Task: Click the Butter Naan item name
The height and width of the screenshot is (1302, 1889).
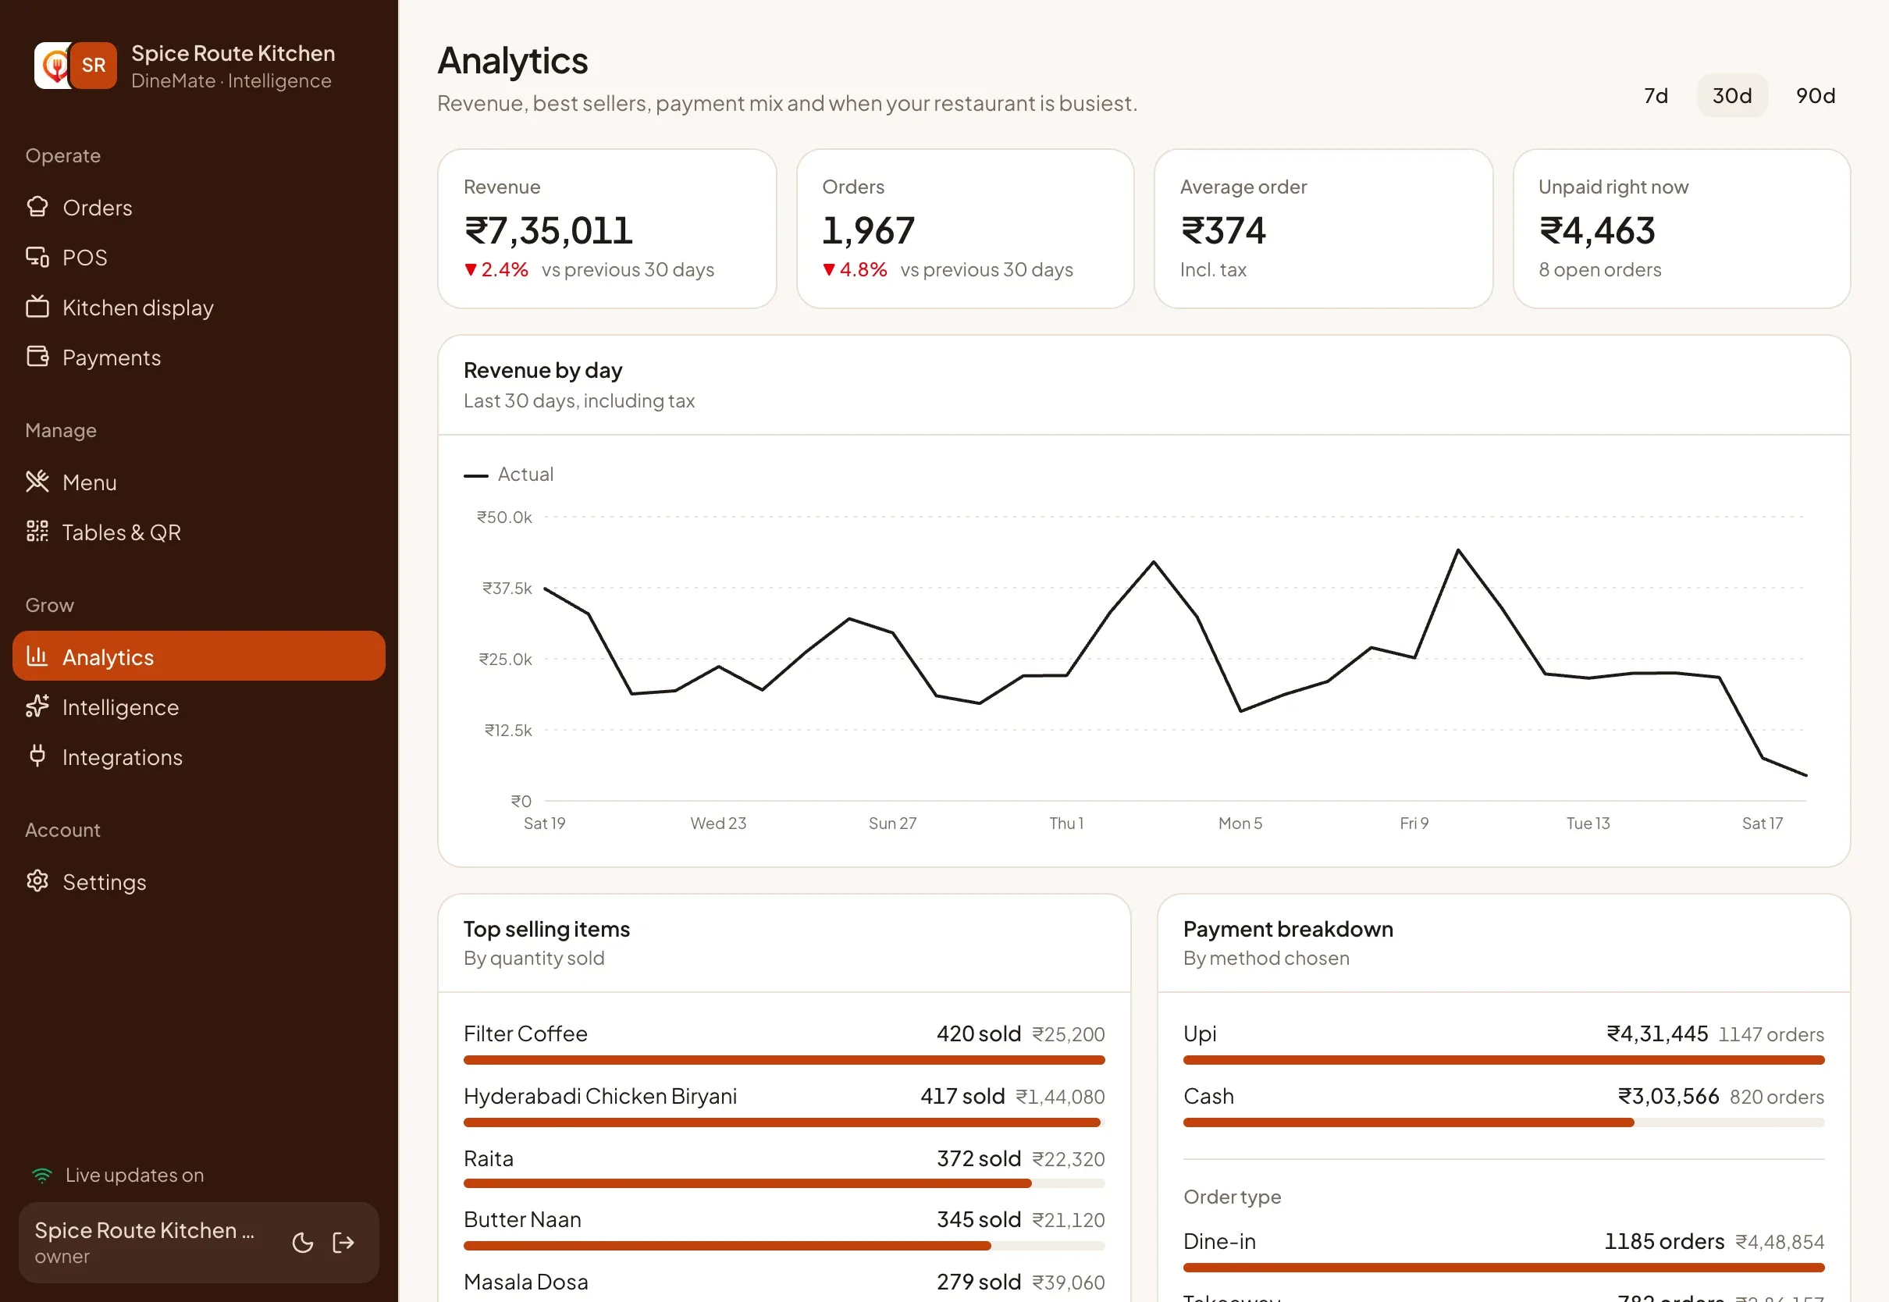Action: (x=523, y=1219)
